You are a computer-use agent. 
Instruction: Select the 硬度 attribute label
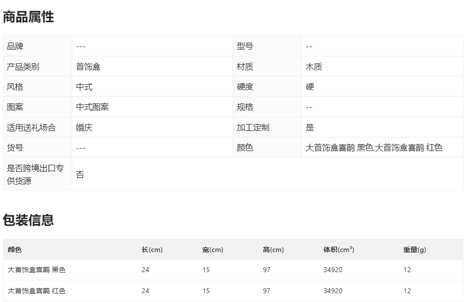click(x=245, y=87)
